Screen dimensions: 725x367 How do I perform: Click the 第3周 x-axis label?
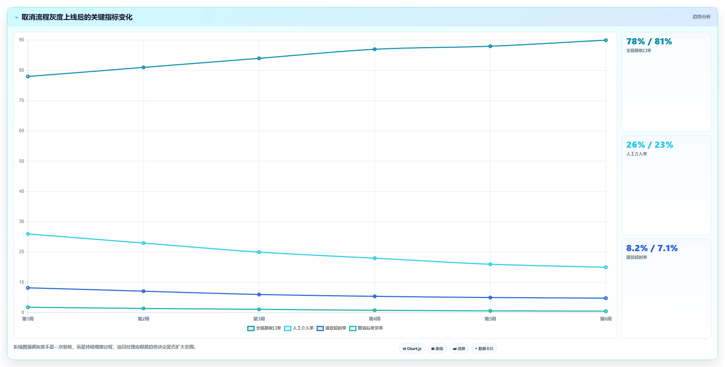tap(259, 319)
